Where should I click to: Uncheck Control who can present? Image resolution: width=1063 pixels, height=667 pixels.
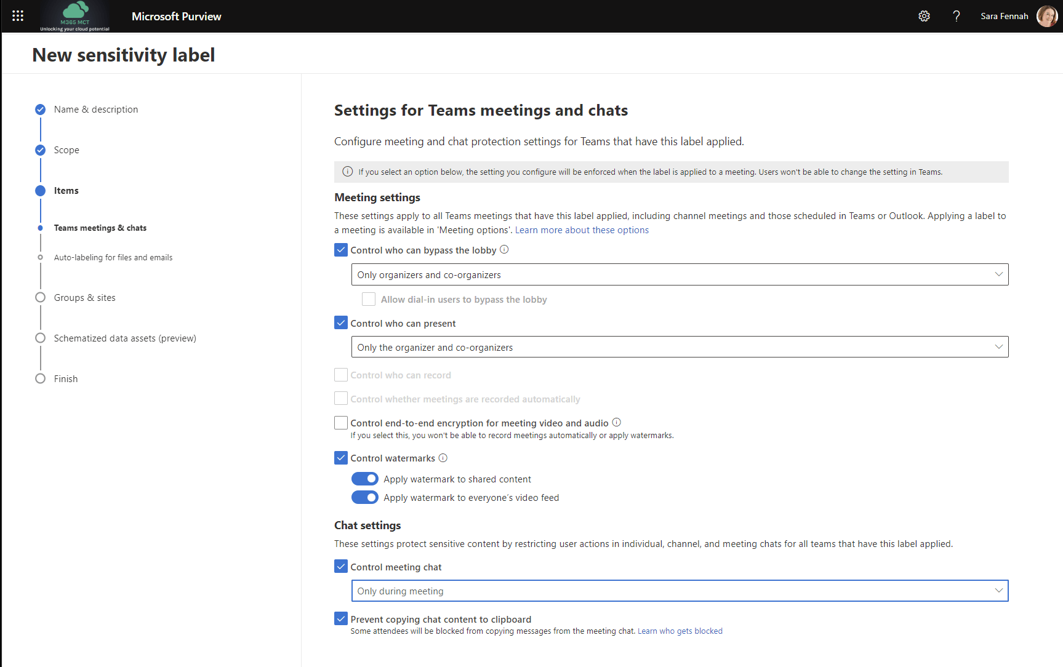pyautogui.click(x=341, y=323)
